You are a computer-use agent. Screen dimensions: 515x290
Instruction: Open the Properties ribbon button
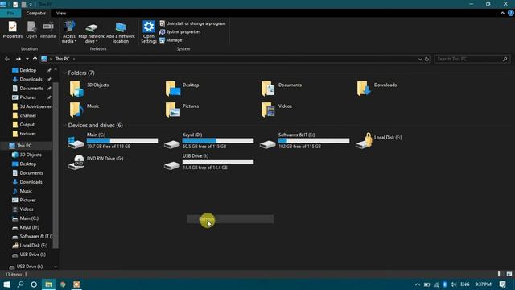[x=13, y=30]
